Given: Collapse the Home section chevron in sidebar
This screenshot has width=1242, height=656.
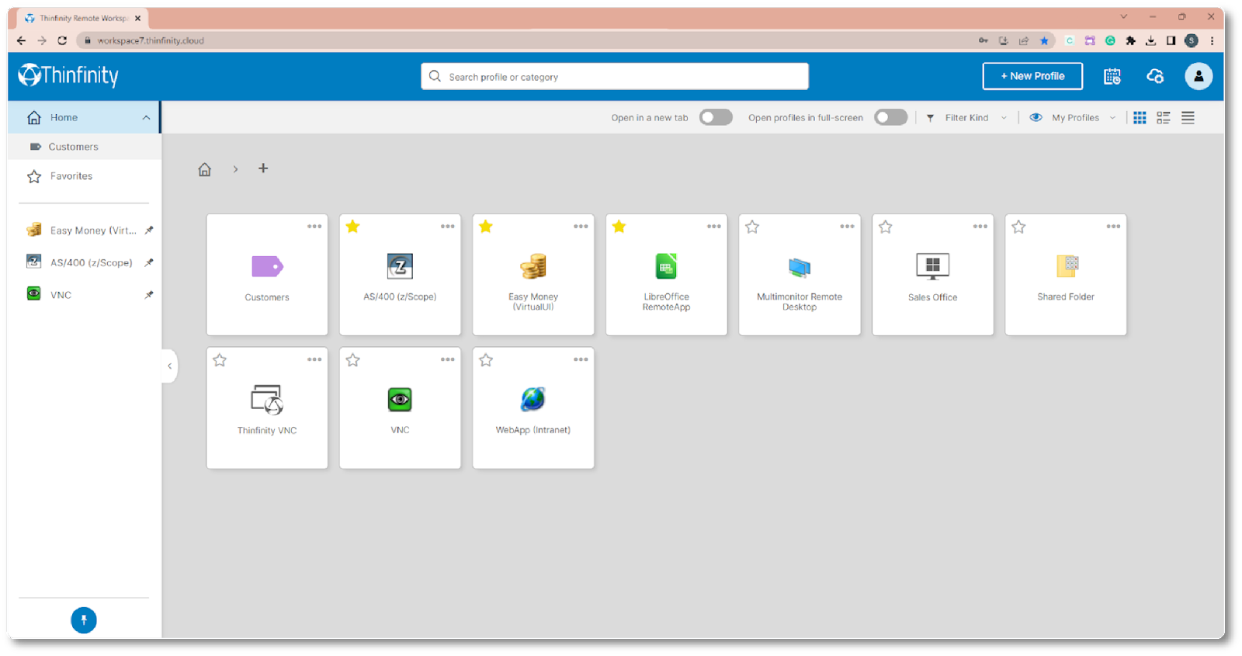Looking at the screenshot, I should tap(146, 118).
